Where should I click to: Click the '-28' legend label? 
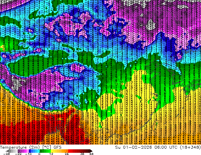pyautogui.click(x=7, y=154)
